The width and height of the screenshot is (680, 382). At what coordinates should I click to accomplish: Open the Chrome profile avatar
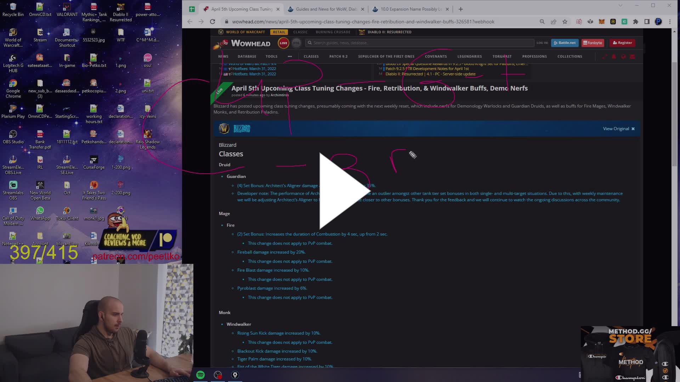[658, 22]
